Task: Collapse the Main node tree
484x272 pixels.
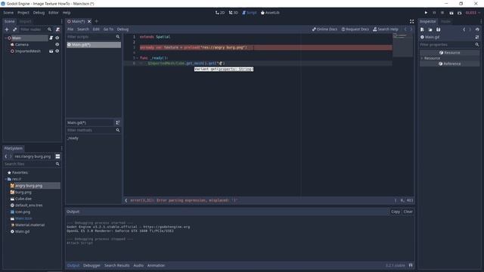Action: point(6,38)
